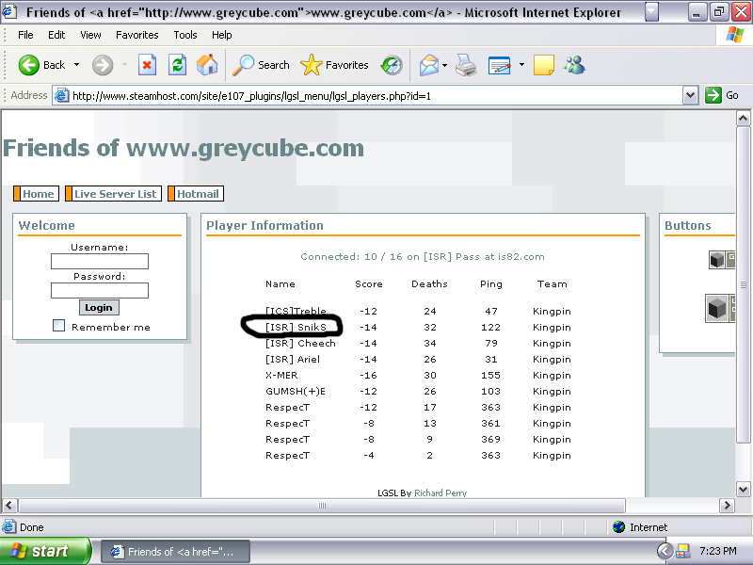The width and height of the screenshot is (753, 565).
Task: Open the Favorites menu
Action: [x=136, y=35]
